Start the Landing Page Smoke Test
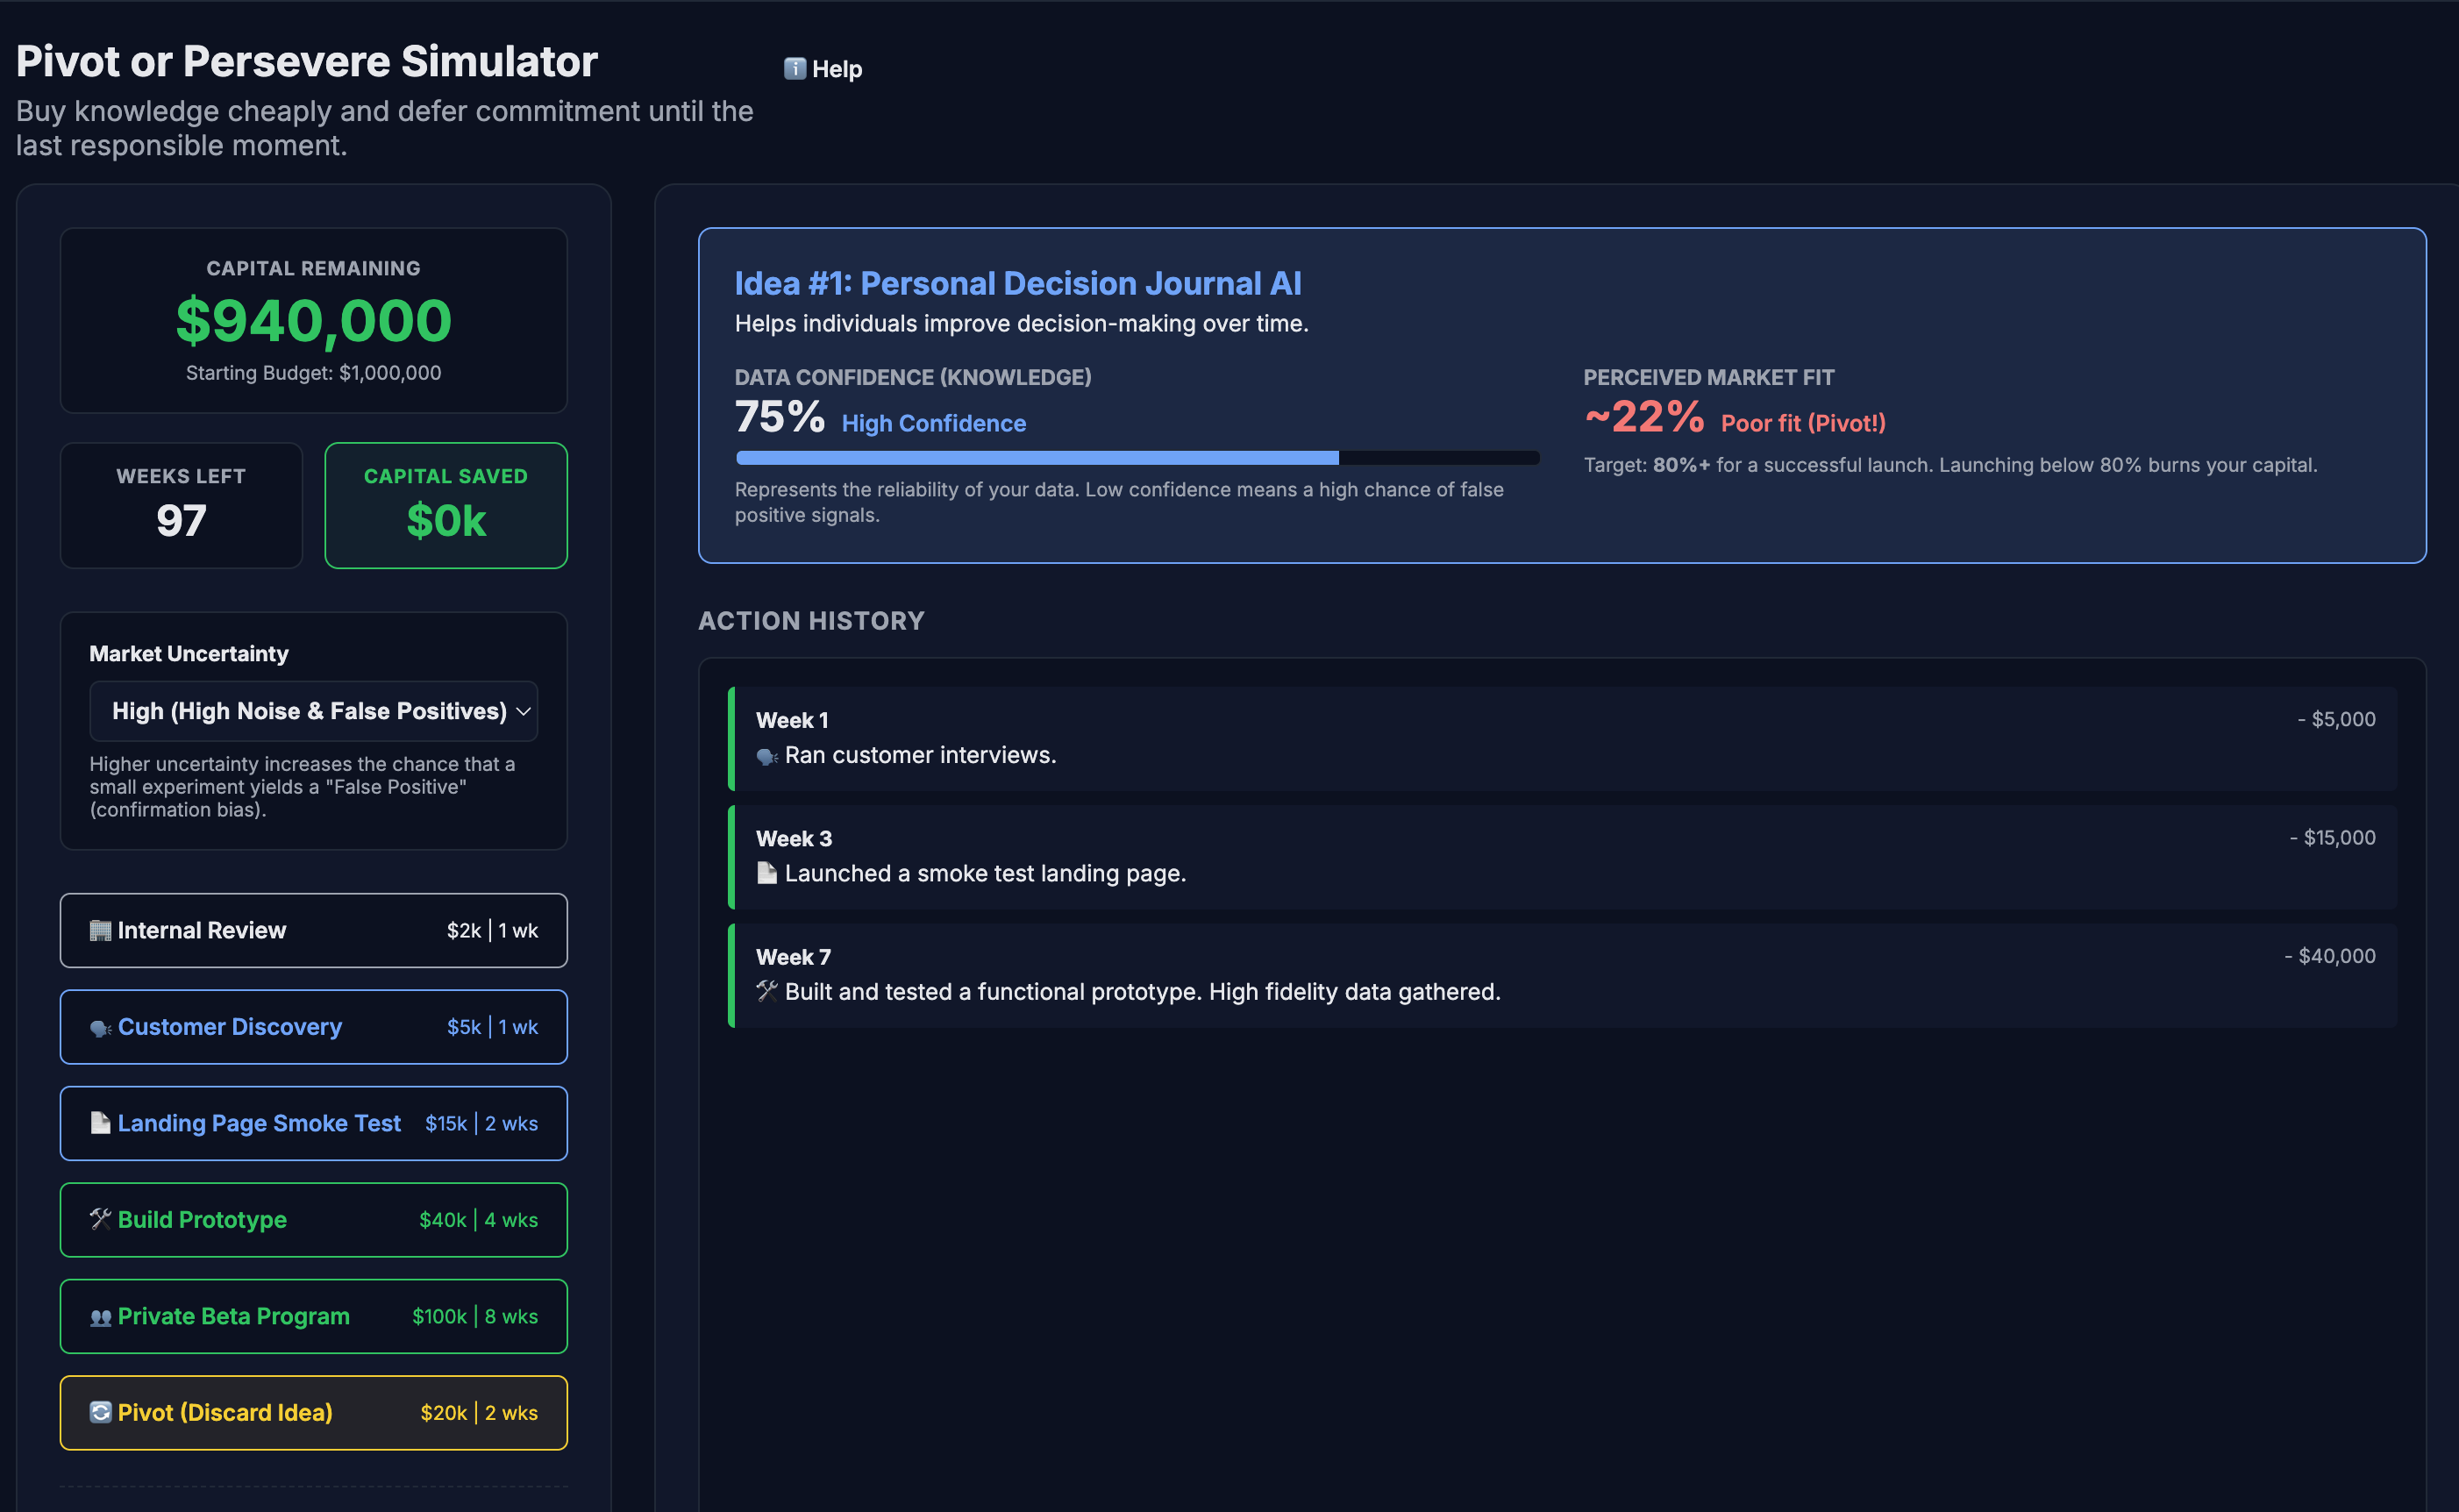2459x1512 pixels. 314,1123
